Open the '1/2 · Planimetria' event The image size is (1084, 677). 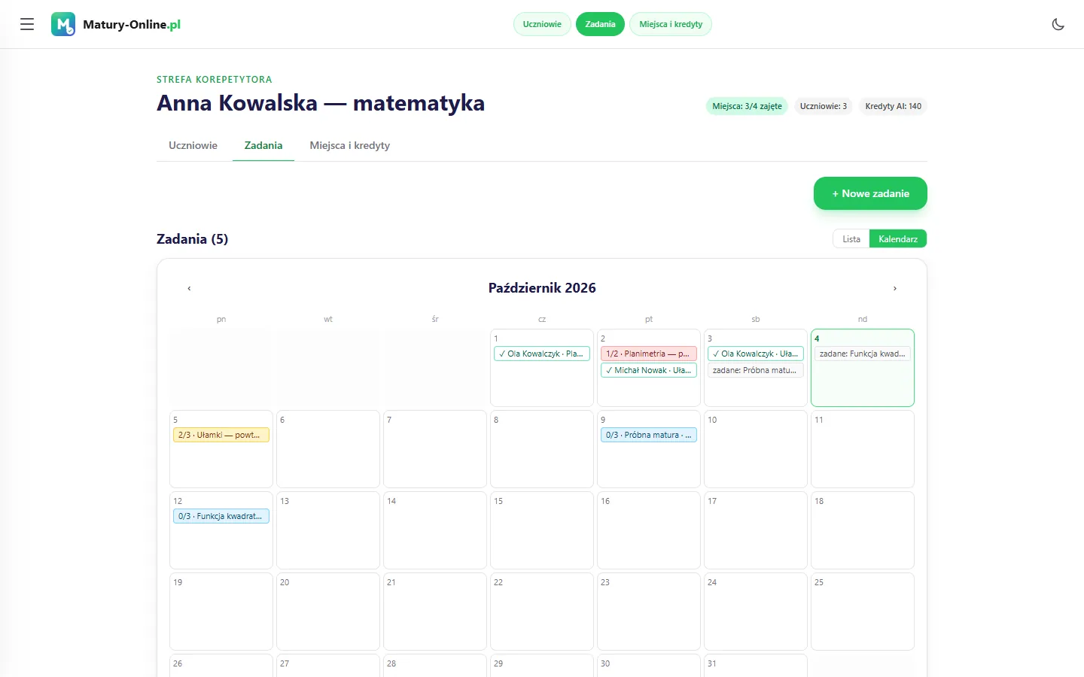[649, 354]
